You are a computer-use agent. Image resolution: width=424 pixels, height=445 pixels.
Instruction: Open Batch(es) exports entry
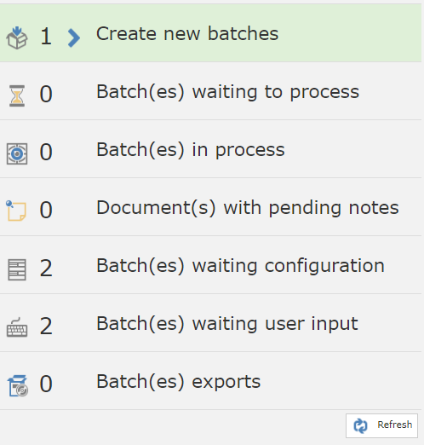click(210, 381)
